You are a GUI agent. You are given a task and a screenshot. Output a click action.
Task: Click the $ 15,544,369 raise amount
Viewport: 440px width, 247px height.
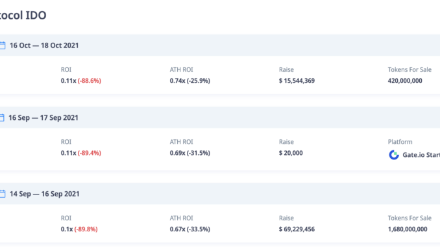point(297,81)
